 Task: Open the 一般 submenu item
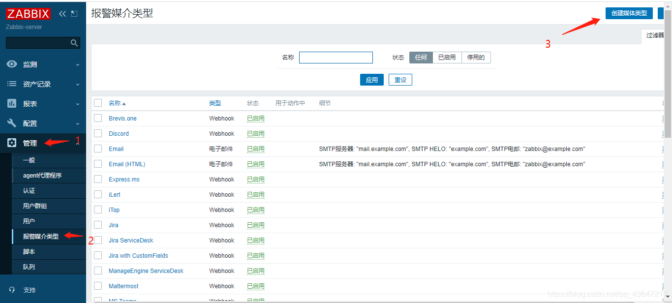tap(49, 160)
